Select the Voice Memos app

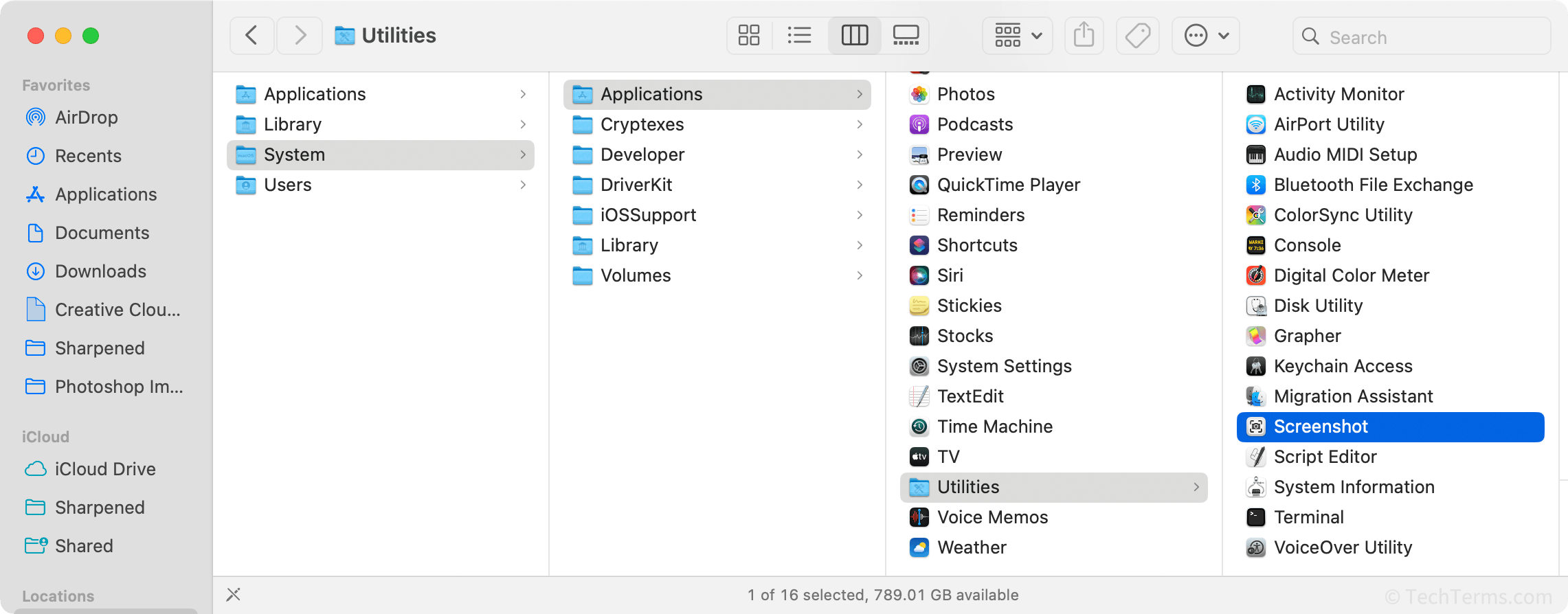1054,517
